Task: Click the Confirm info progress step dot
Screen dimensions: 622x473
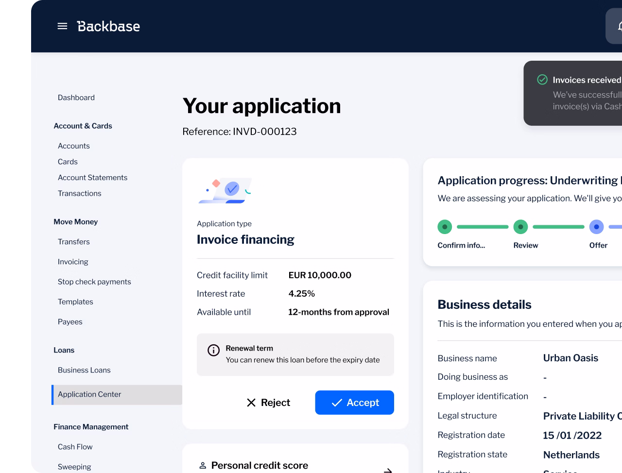Action: click(x=445, y=227)
